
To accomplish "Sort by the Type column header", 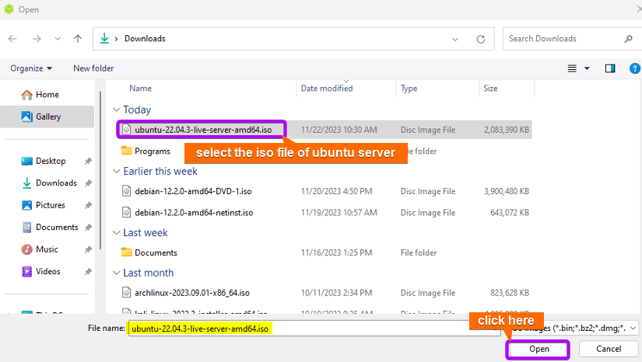I will (409, 89).
